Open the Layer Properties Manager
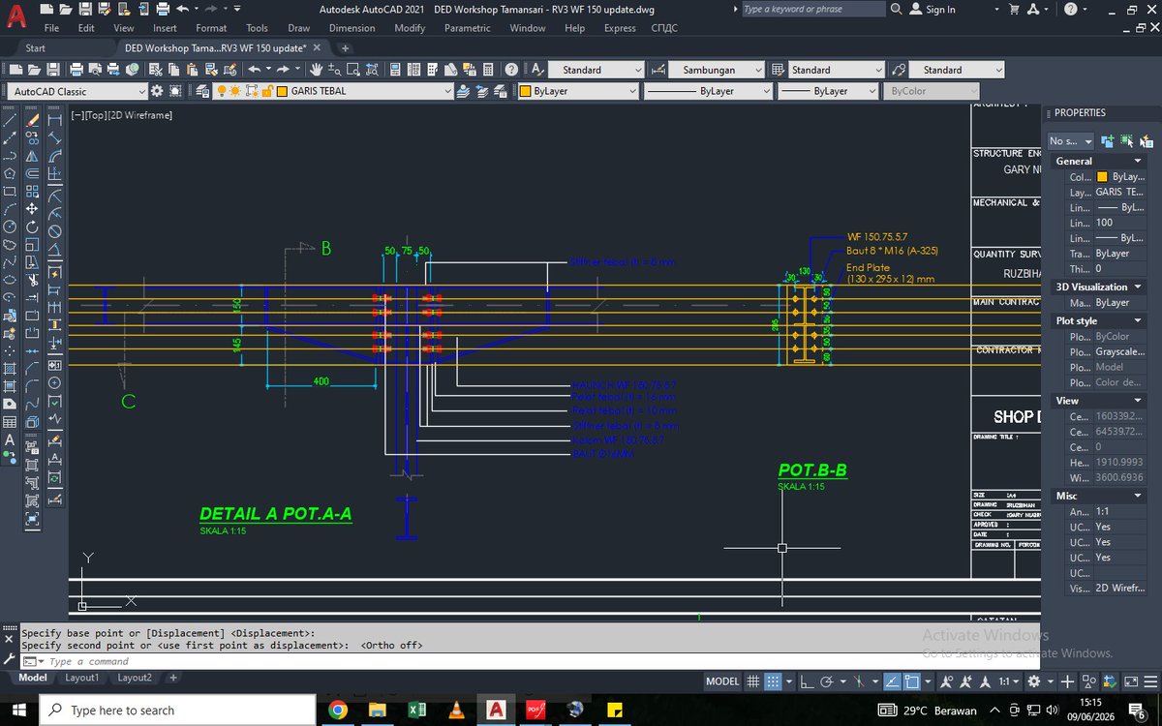The height and width of the screenshot is (726, 1162). click(x=202, y=91)
